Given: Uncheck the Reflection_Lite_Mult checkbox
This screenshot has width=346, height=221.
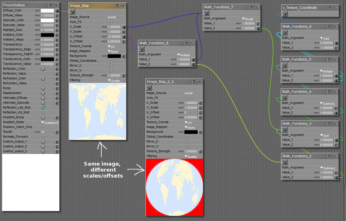Looking at the screenshot, I should tap(43, 108).
